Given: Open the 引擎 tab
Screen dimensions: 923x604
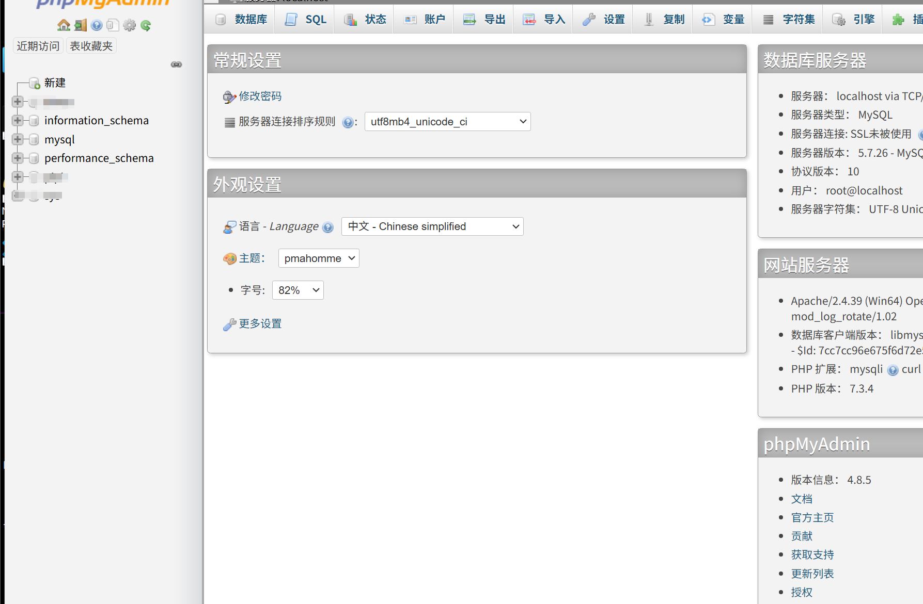Looking at the screenshot, I should (853, 19).
